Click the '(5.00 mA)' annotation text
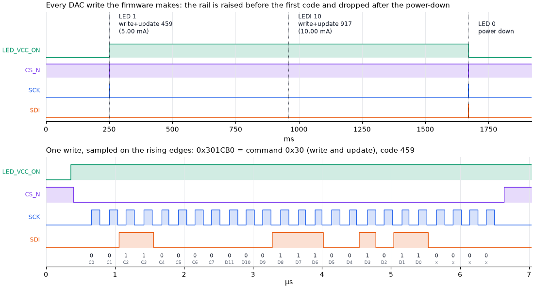The height and width of the screenshot is (288, 534). click(133, 32)
